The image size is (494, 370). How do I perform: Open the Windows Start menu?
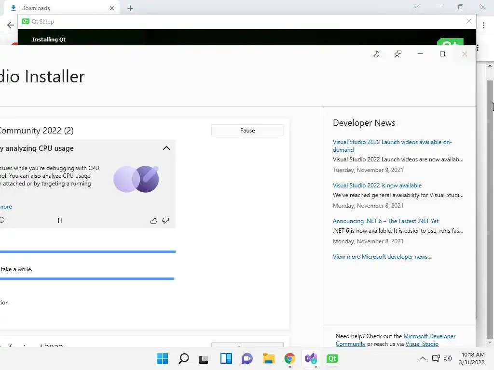162,358
